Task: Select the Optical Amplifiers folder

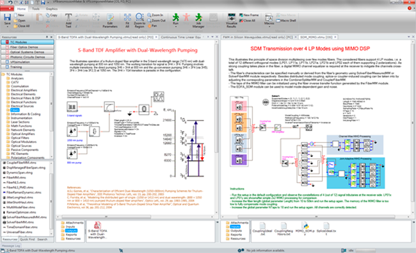Action: [x=22, y=134]
